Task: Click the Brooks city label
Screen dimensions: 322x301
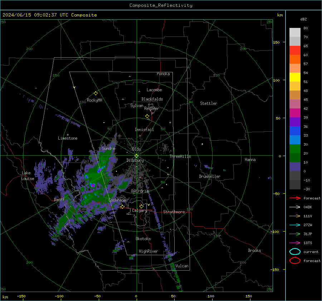Action: (x=254, y=251)
